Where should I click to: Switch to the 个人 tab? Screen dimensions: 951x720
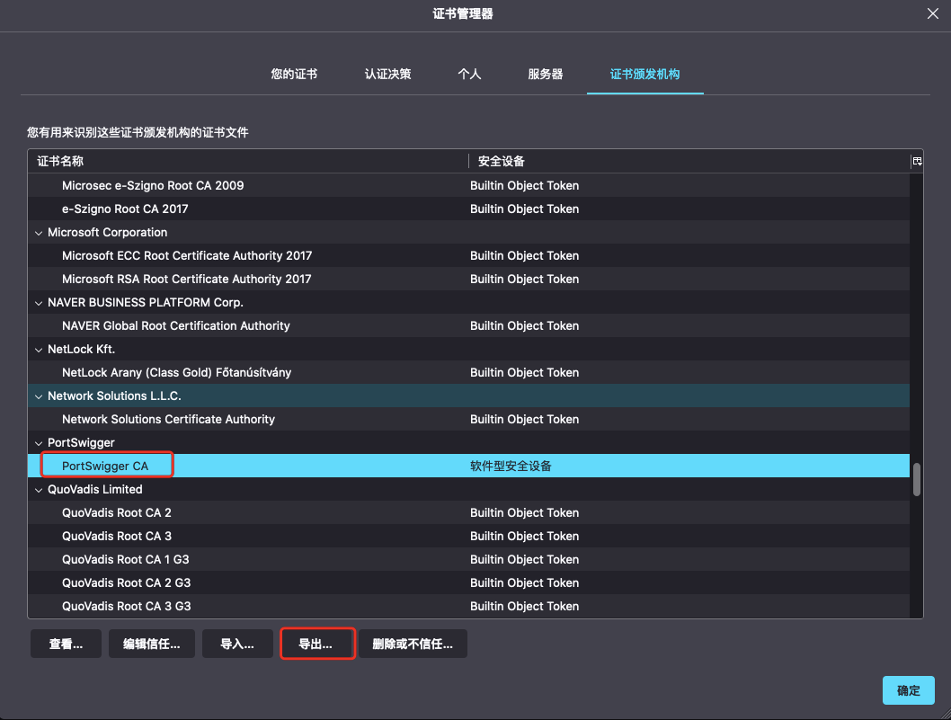[469, 74]
